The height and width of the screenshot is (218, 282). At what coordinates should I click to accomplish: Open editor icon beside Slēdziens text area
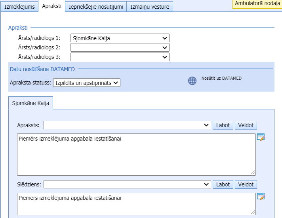(260, 197)
